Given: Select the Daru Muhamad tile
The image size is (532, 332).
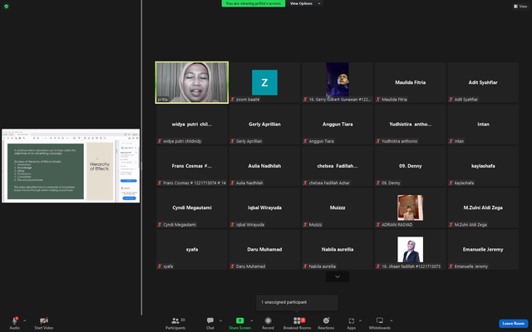Looking at the screenshot, I should point(264,249).
